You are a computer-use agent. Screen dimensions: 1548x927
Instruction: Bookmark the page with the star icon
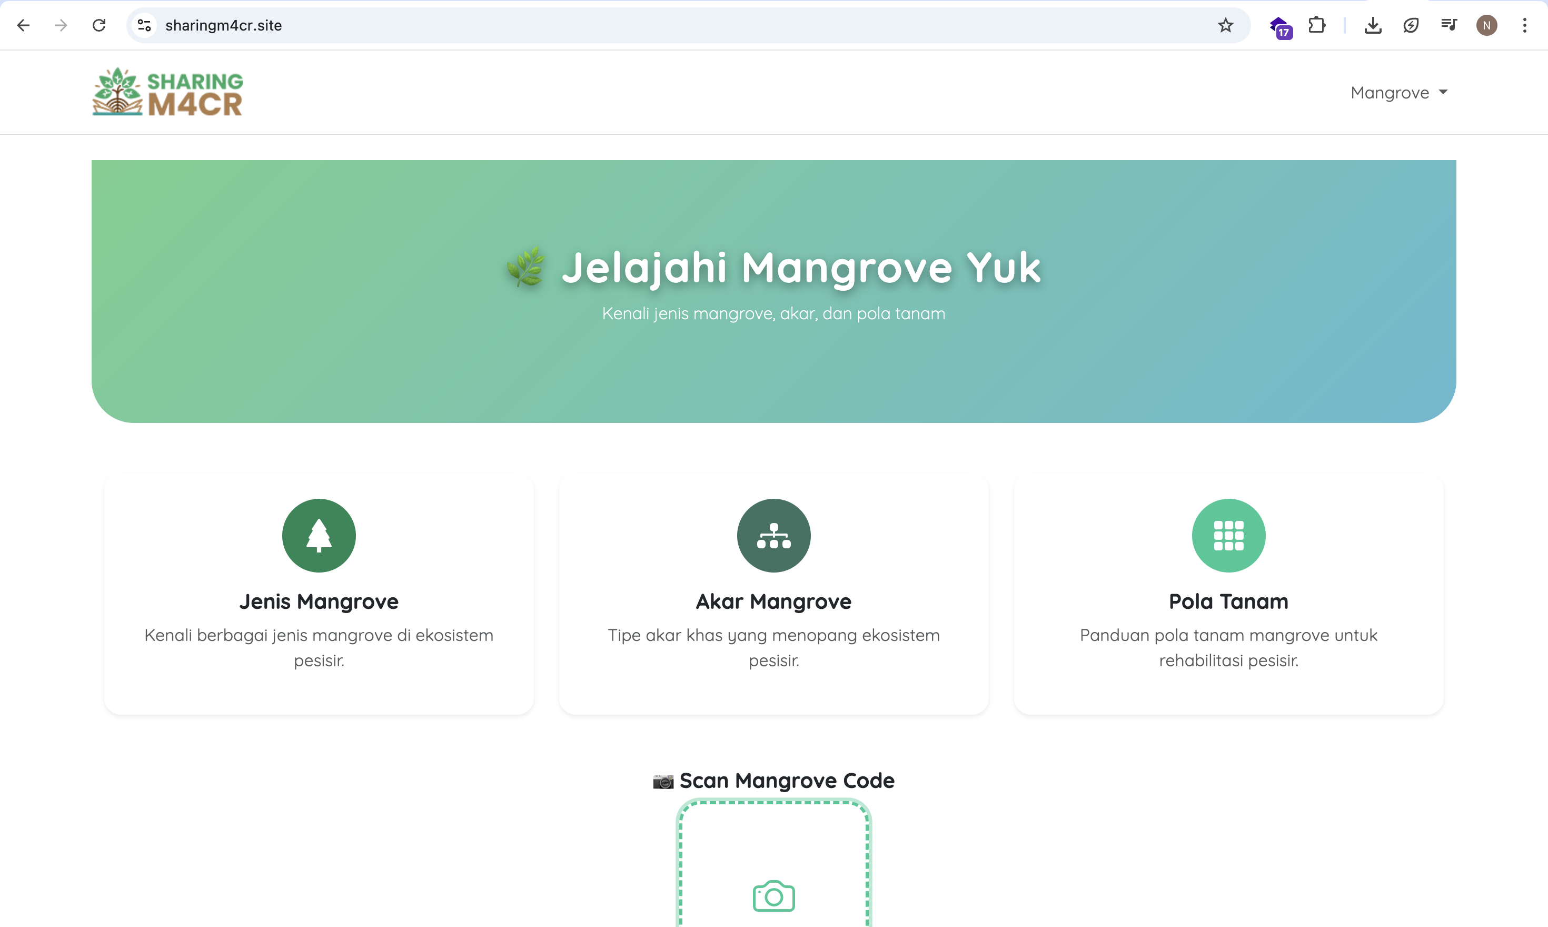point(1226,25)
